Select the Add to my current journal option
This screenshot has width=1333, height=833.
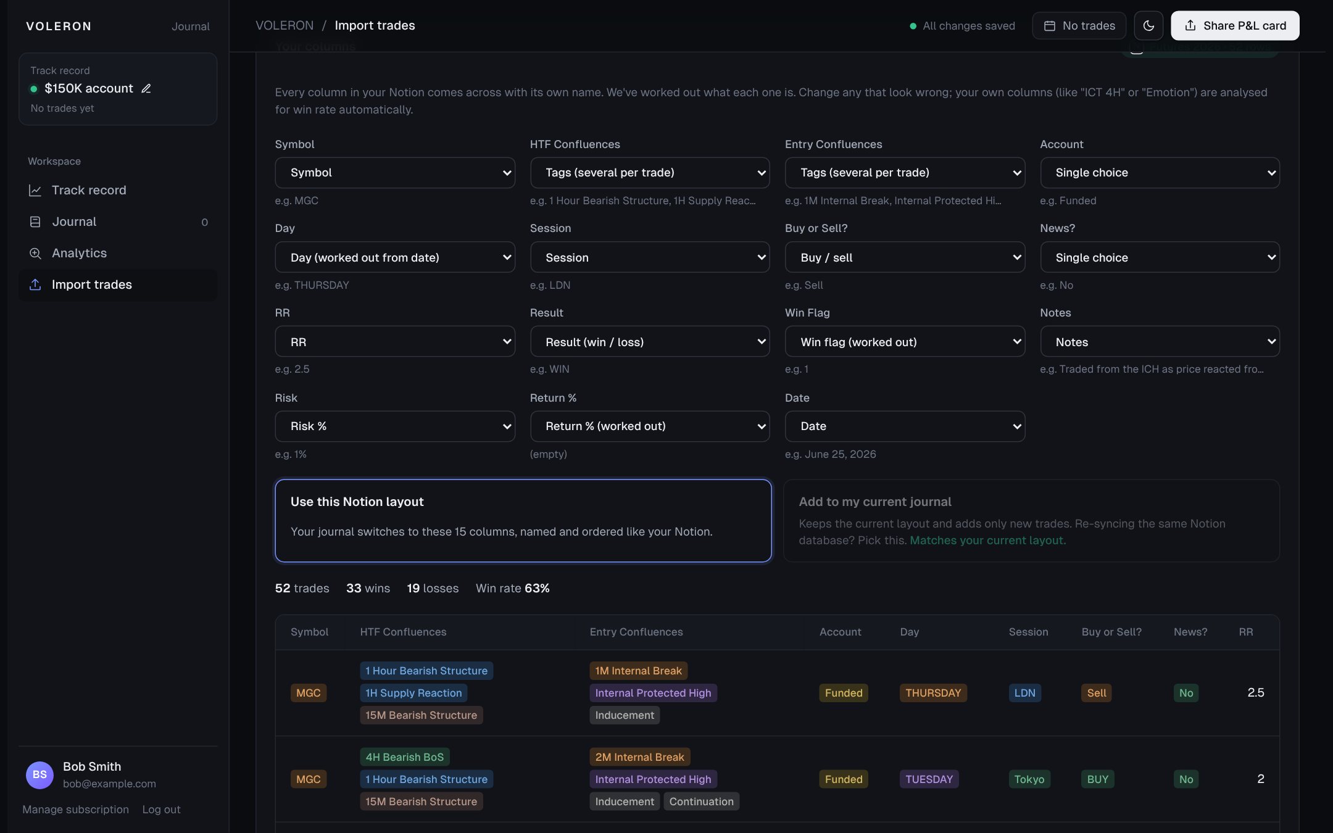click(1031, 521)
